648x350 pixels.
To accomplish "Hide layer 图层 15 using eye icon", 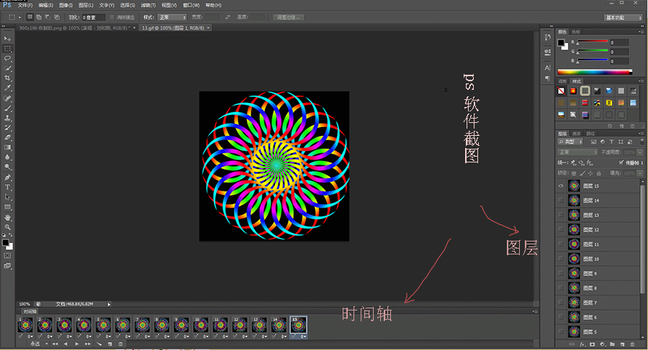I will tap(561, 185).
